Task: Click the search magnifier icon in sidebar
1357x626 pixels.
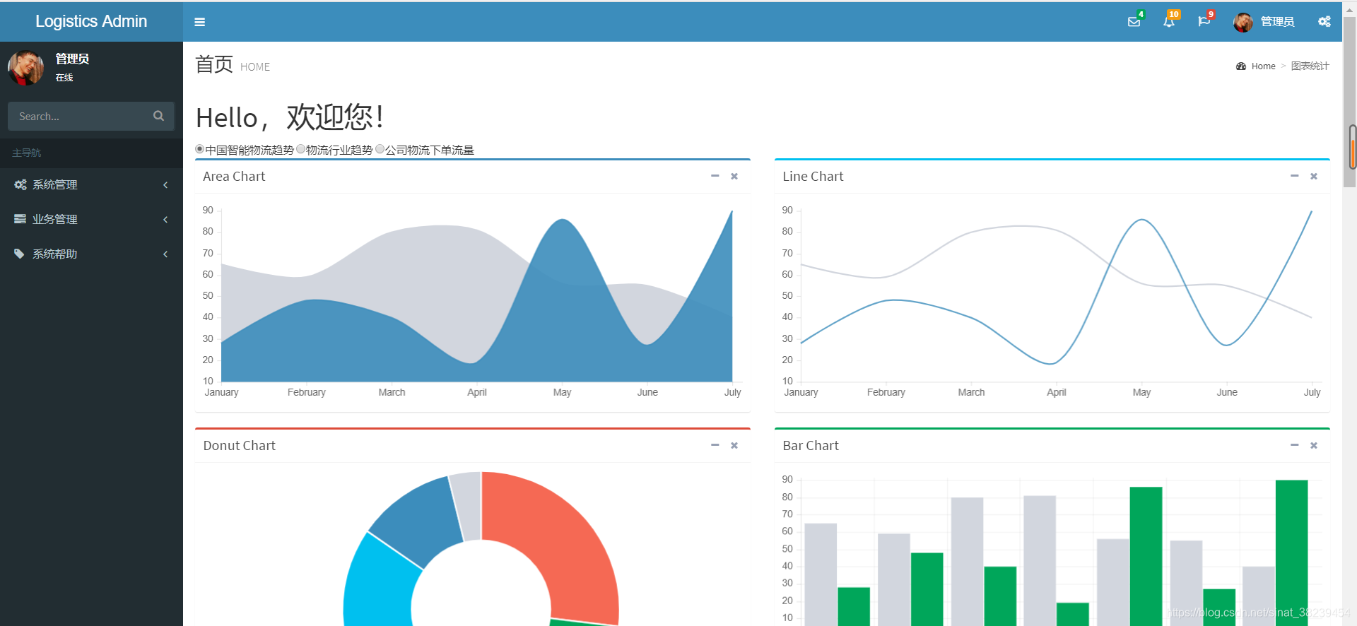Action: tap(158, 116)
